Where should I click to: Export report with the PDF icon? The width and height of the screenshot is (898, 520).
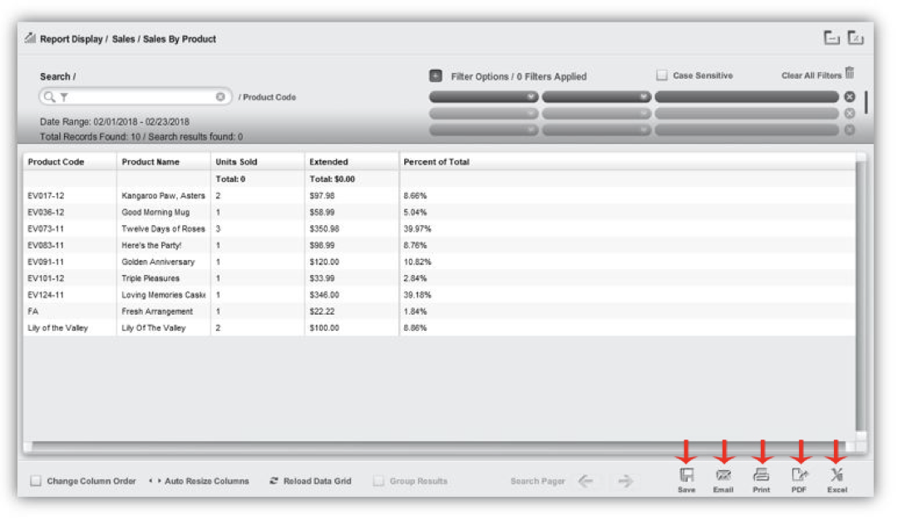(x=799, y=476)
